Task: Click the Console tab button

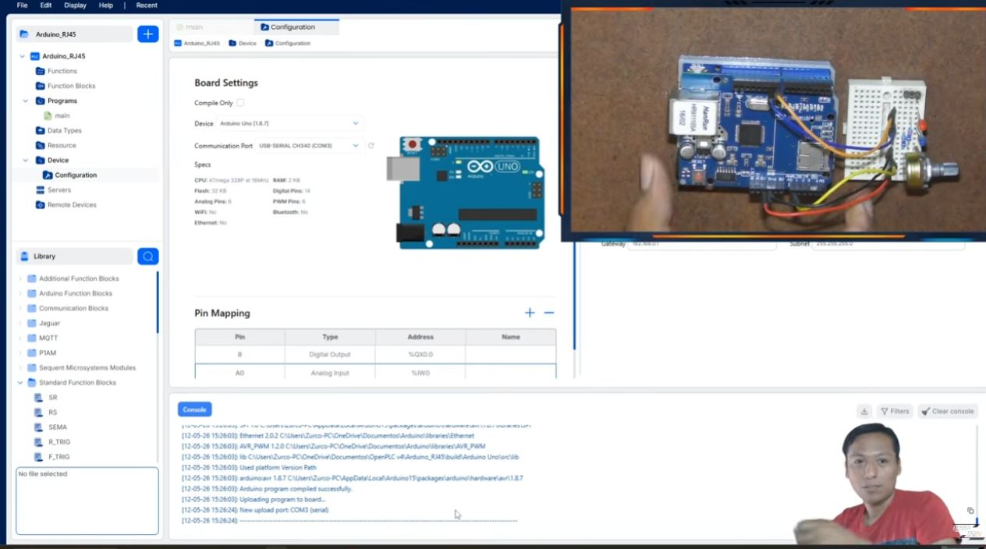Action: [194, 409]
